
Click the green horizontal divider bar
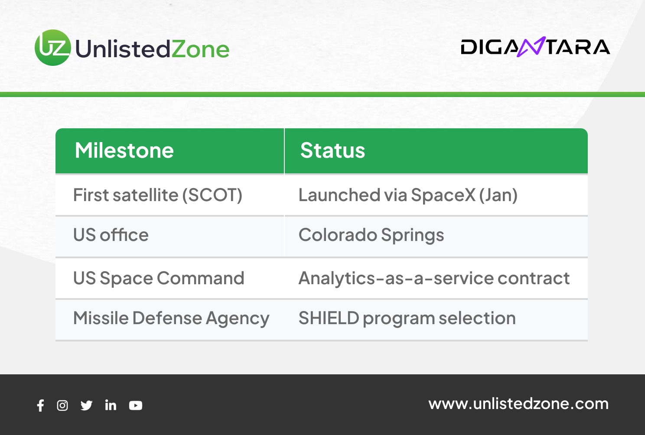[x=322, y=94]
